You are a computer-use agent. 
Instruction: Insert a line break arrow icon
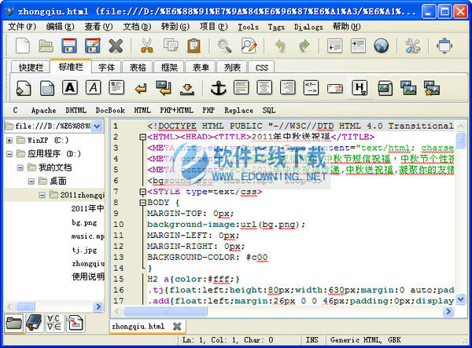140,89
